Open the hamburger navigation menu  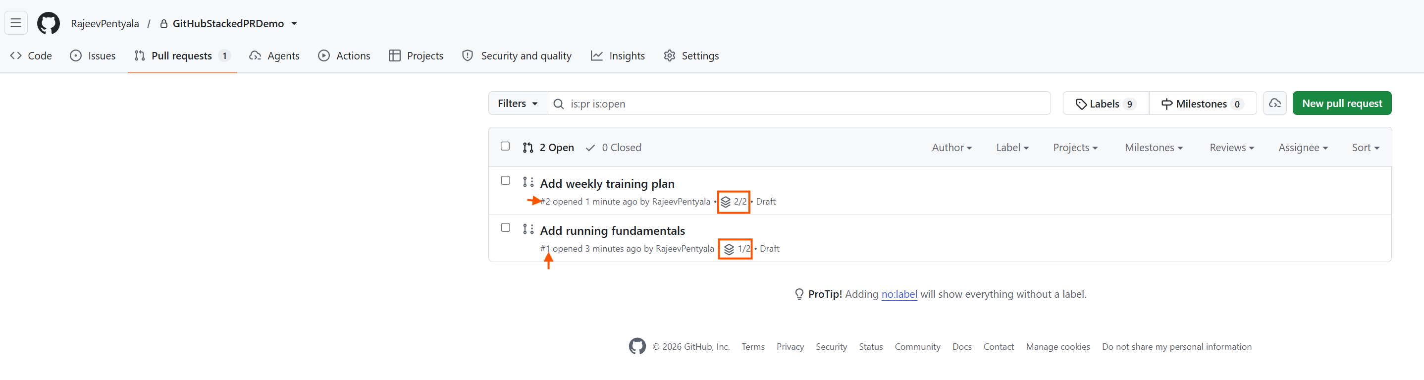pyautogui.click(x=16, y=23)
